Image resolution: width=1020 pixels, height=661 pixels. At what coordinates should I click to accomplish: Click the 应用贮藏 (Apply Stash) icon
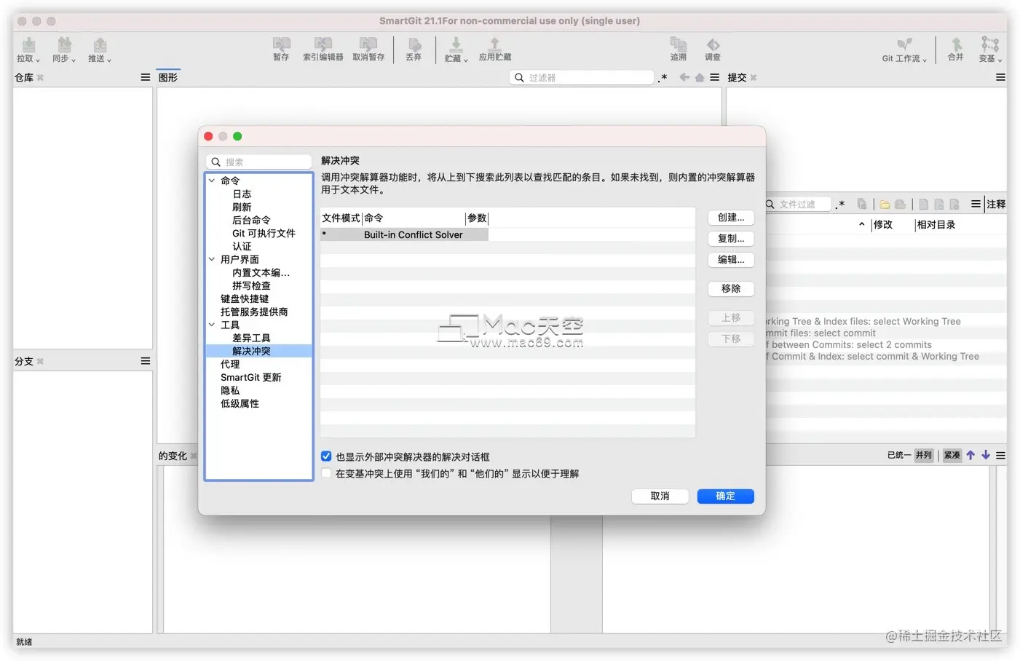point(495,44)
